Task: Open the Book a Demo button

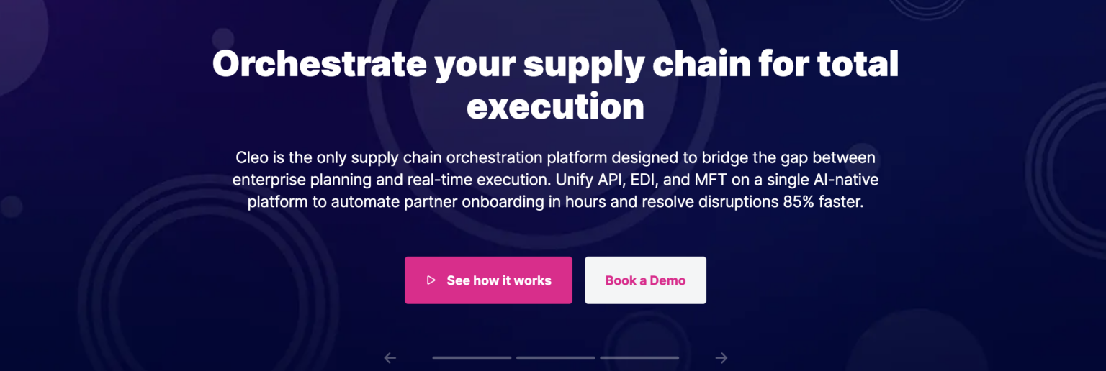Action: pyautogui.click(x=645, y=280)
